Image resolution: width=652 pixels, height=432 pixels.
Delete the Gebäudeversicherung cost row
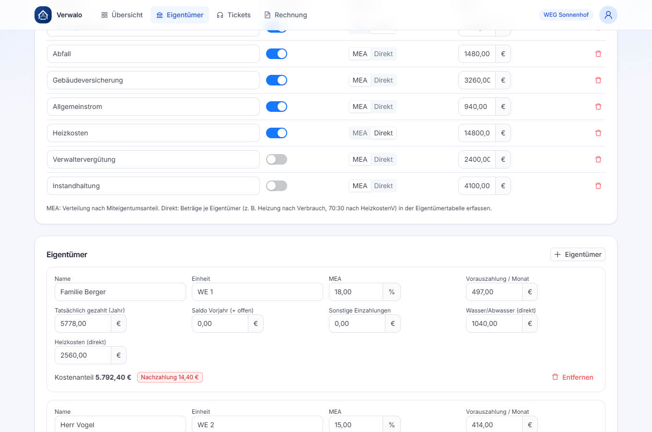coord(598,80)
